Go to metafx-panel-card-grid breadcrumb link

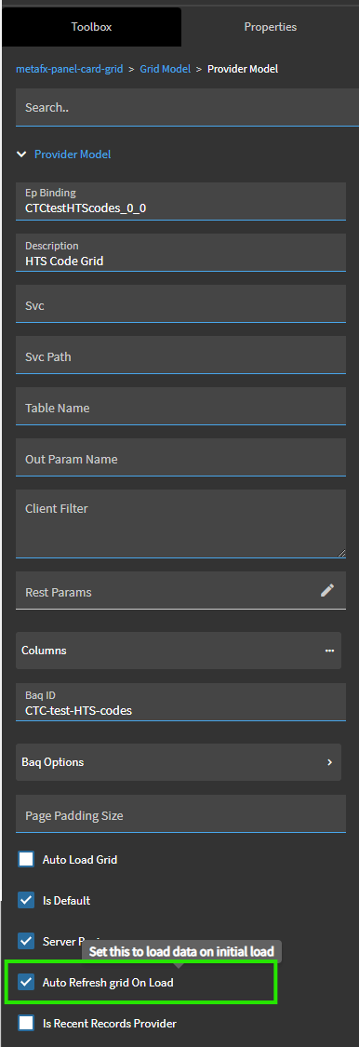pyautogui.click(x=70, y=69)
